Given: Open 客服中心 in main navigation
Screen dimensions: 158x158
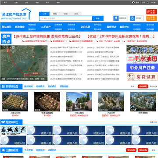Looking at the screenshot, I should pos(125,27).
